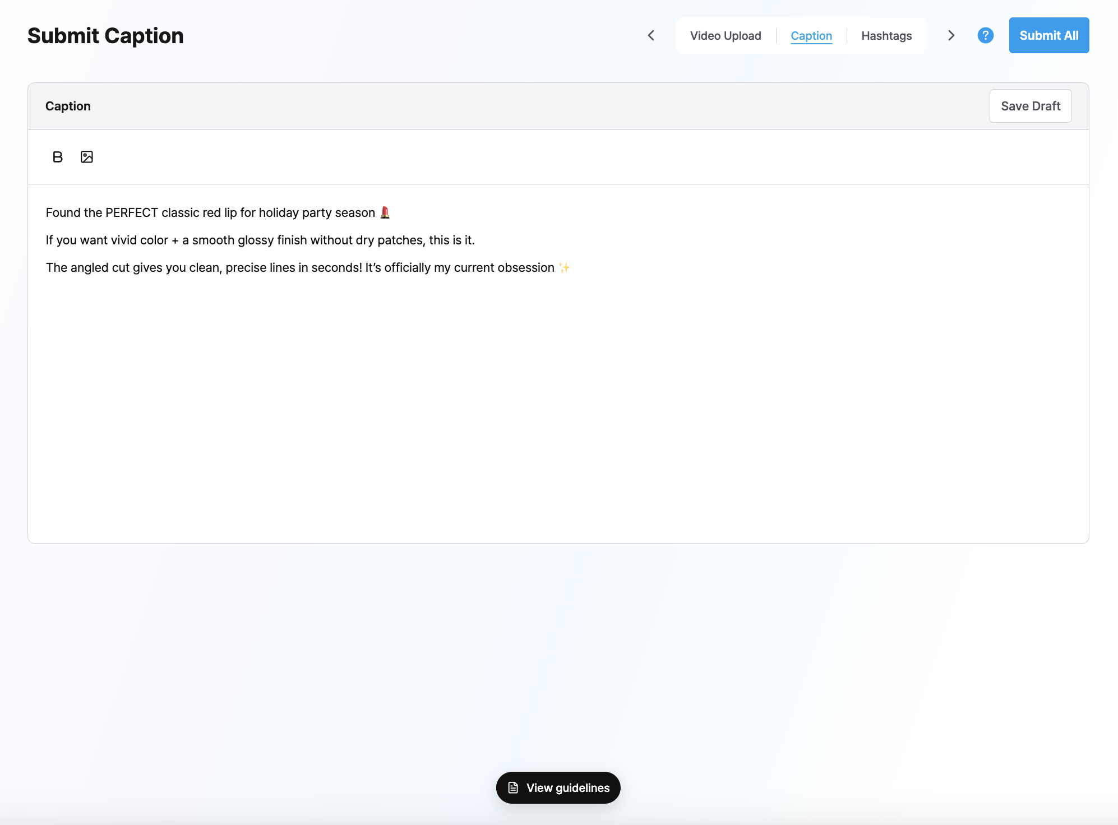Switch to the Video Upload tab
Viewport: 1118px width, 825px height.
[726, 35]
